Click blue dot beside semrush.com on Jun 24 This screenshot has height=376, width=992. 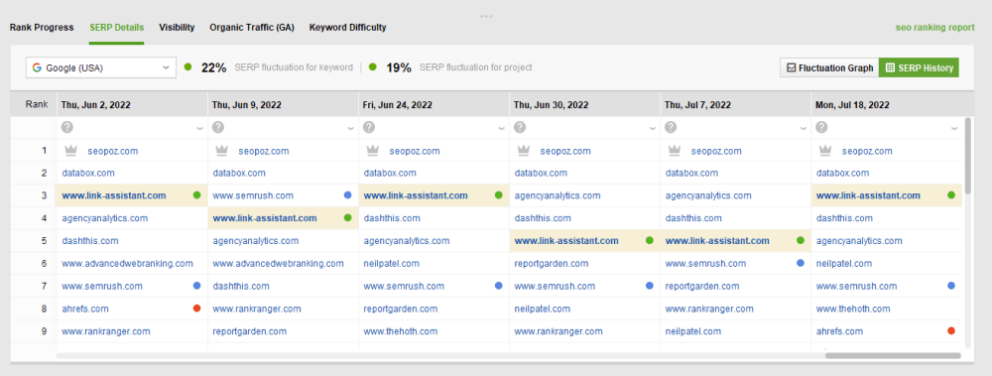(x=499, y=286)
